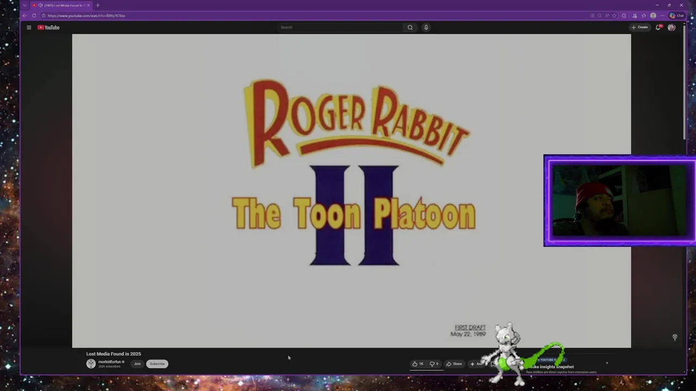Mute tab via speaker icon
This screenshot has width=696, height=391.
click(x=40, y=5)
